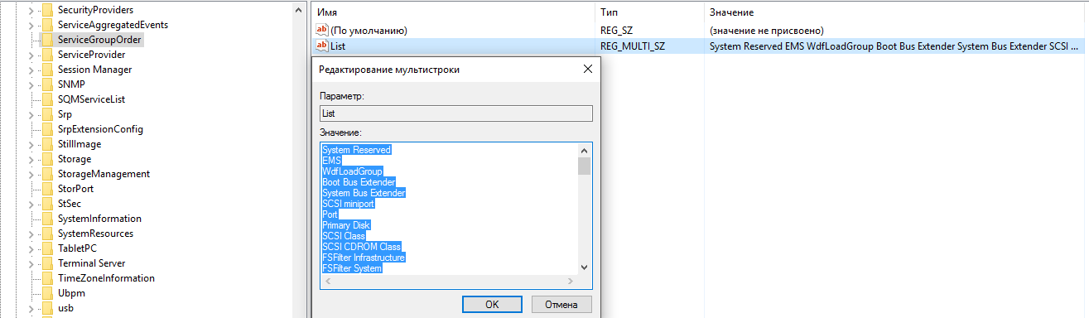This screenshot has height=318, width=1089.
Task: Expand the Session Manager tree node
Action: click(x=32, y=70)
